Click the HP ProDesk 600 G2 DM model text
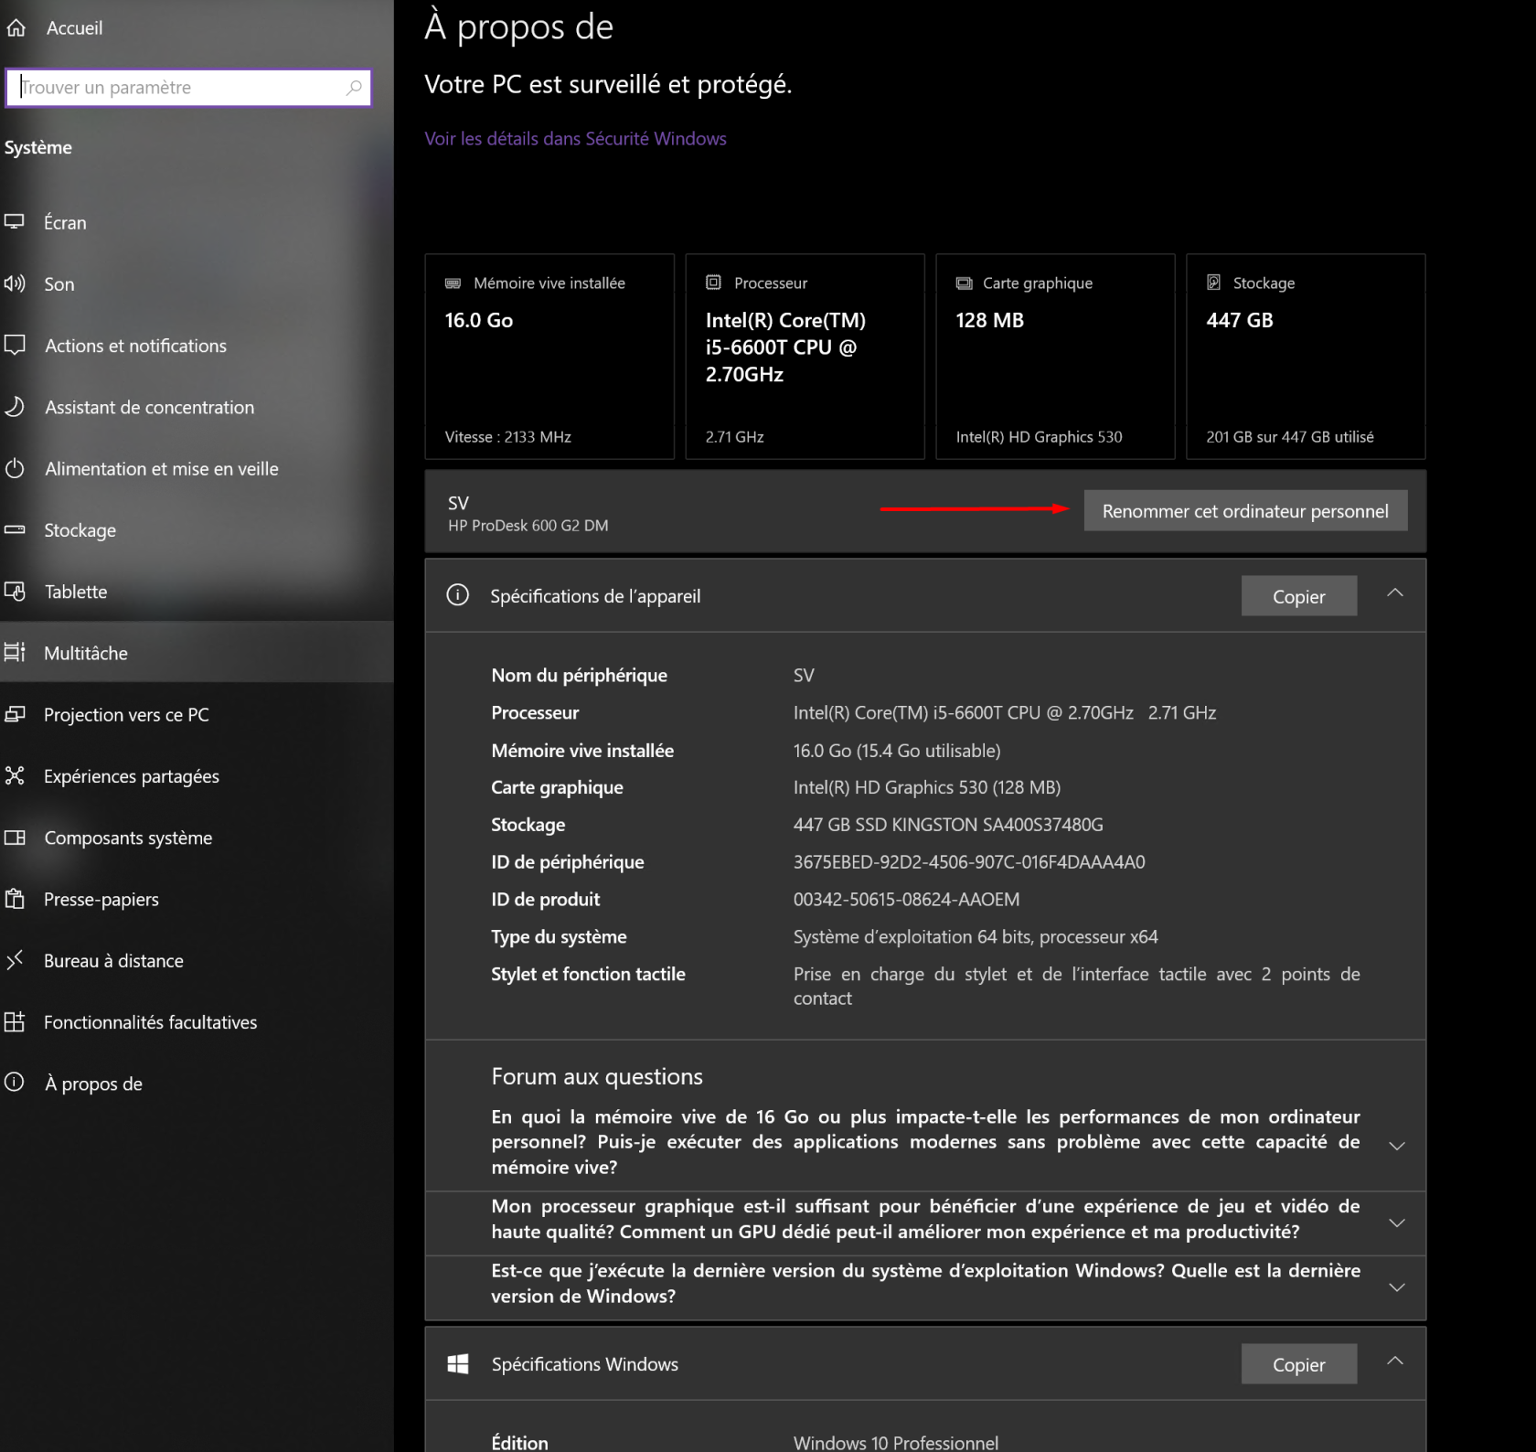This screenshot has height=1452, width=1536. [x=528, y=526]
